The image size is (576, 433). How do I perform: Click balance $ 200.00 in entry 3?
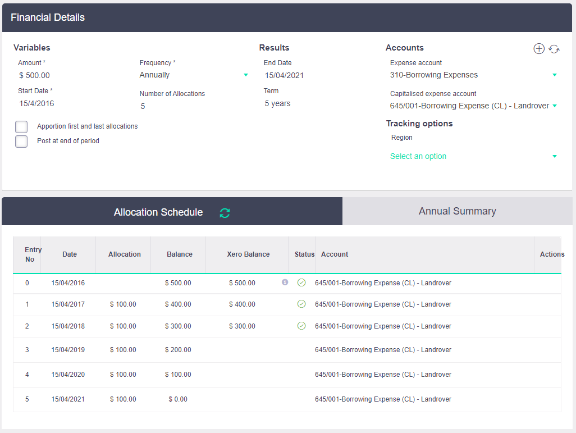click(178, 350)
